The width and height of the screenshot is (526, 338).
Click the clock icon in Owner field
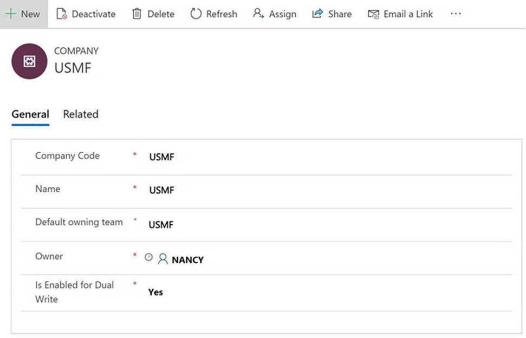148,258
